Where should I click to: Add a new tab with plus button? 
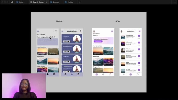pos(80,2)
